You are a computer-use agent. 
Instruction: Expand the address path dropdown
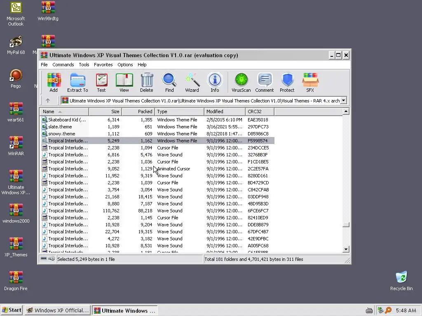point(343,100)
